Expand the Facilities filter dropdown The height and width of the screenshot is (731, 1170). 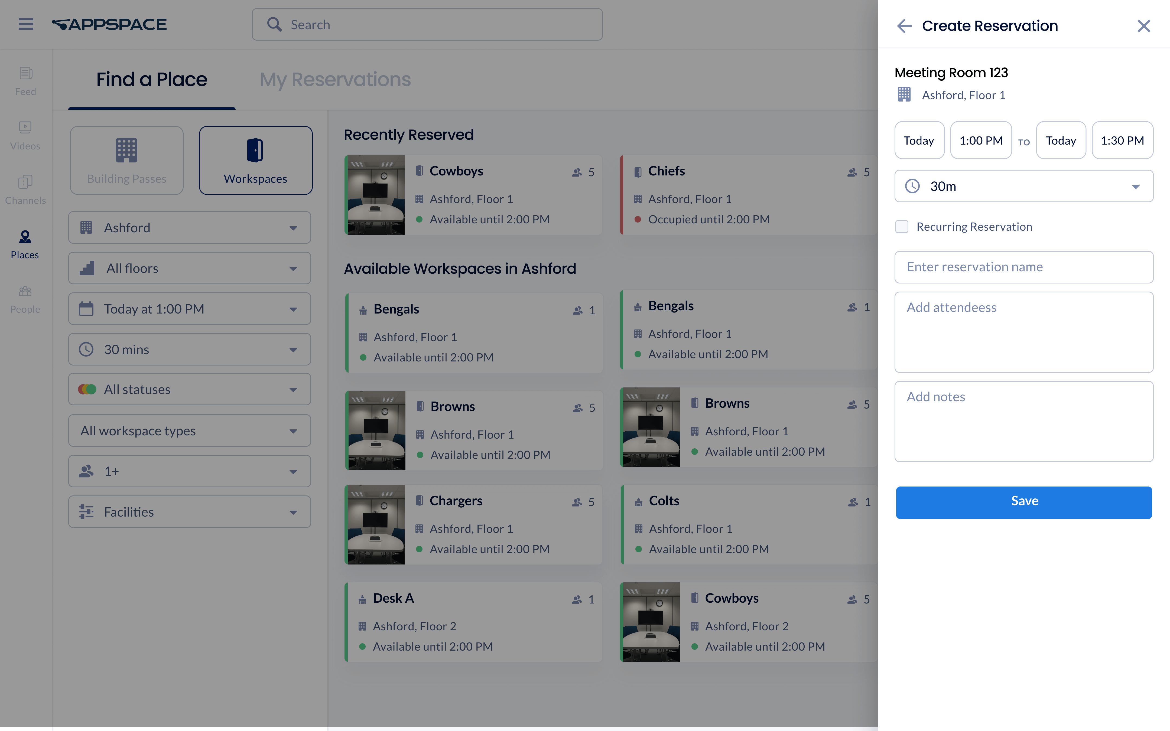tap(190, 512)
